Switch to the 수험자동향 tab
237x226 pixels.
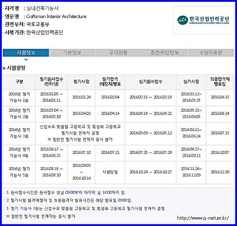click(210, 53)
